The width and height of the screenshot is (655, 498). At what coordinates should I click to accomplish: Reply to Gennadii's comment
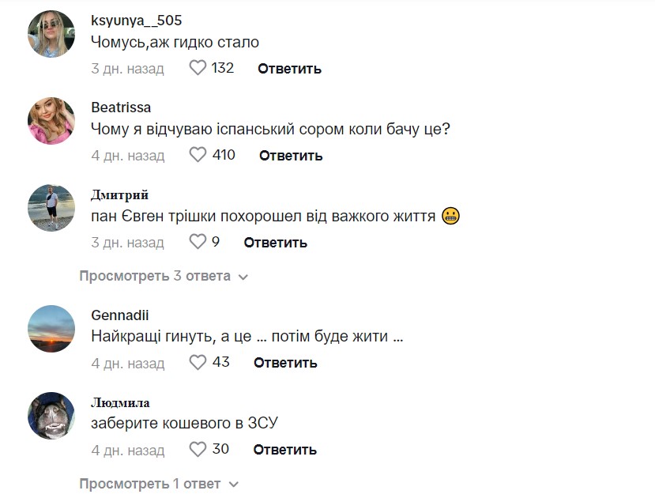tap(286, 363)
